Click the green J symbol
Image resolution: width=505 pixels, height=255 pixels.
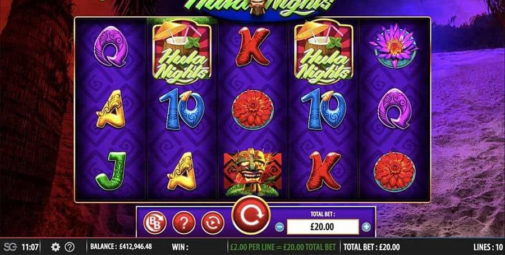pos(111,170)
